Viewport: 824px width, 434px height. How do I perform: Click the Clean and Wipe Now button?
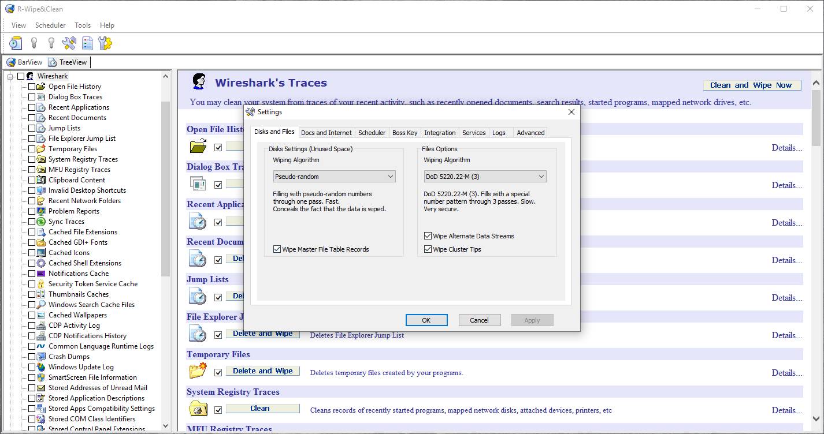752,85
